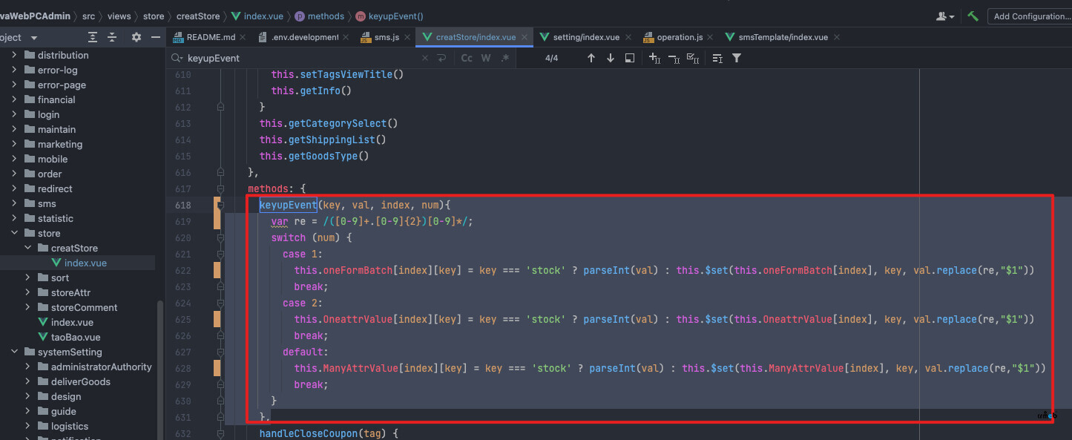Select all occurrences icon in find bar

click(x=693, y=58)
